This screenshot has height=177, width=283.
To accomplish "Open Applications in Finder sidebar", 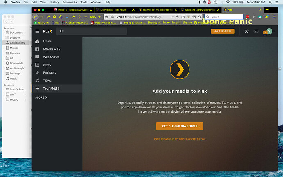I will coord(16,43).
